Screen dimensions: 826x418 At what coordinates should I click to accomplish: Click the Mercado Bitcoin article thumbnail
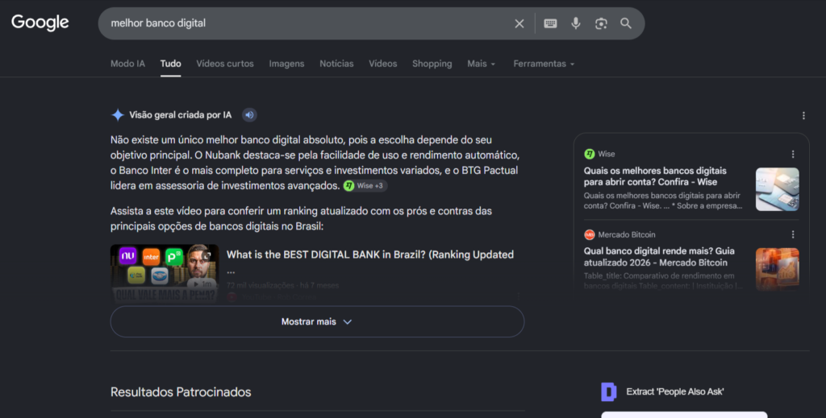(x=777, y=269)
